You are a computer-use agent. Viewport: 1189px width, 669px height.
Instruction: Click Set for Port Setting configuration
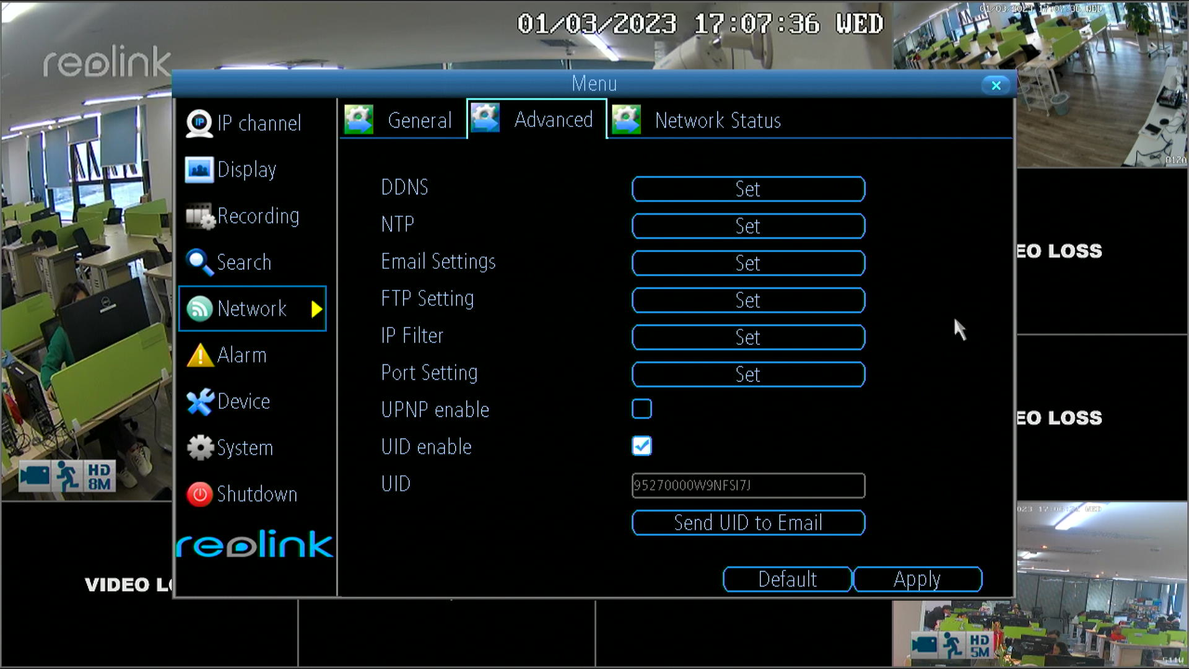tap(747, 374)
